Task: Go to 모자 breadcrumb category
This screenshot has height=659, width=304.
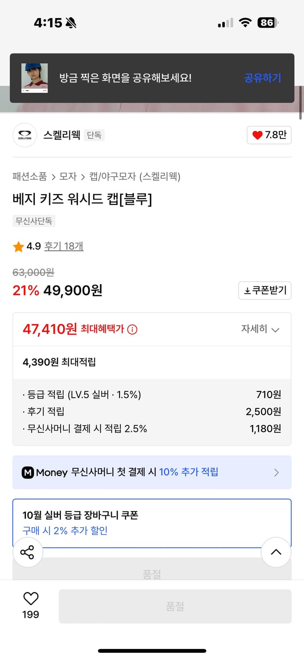Action: pyautogui.click(x=68, y=177)
